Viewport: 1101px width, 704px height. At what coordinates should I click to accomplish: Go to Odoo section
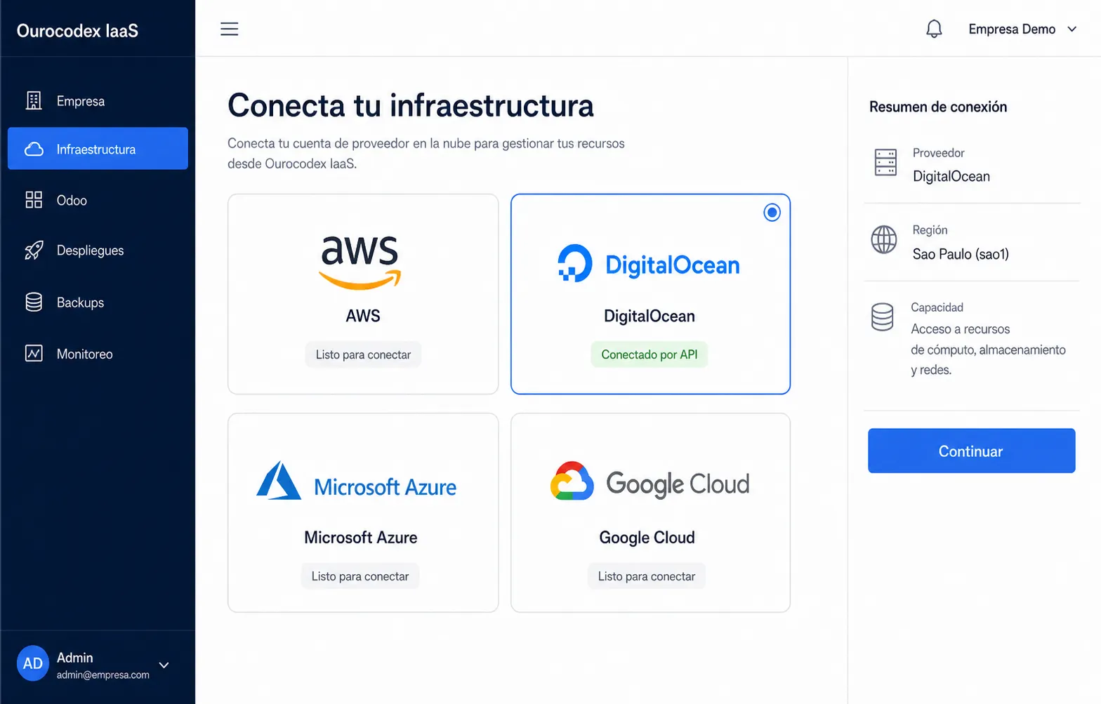pos(98,200)
